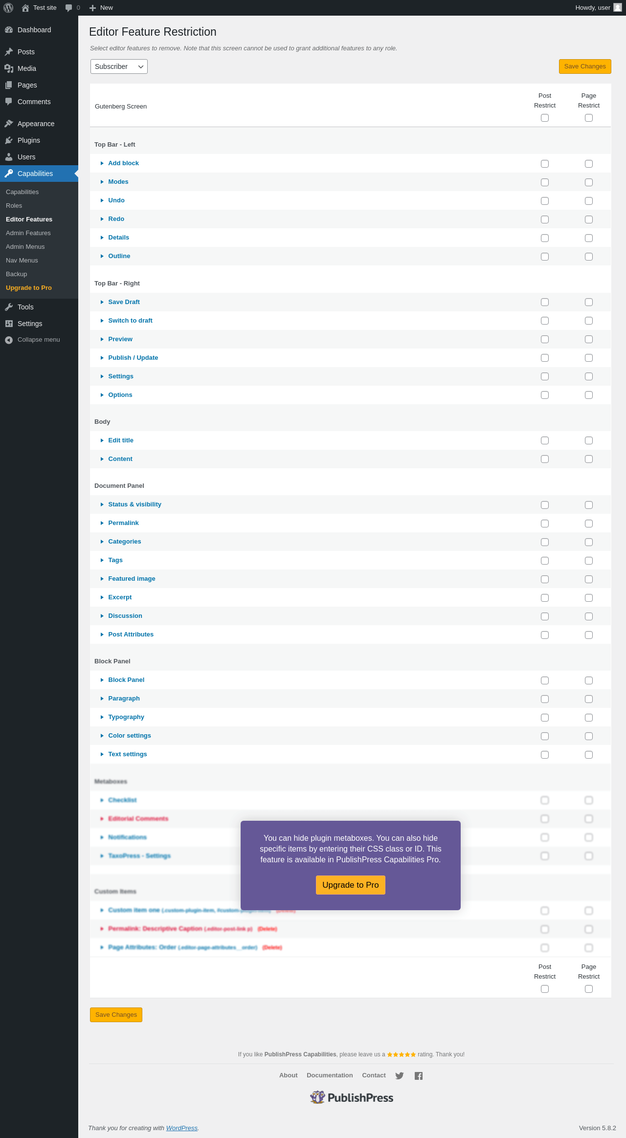Screen dimensions: 626x1138
Task: Click the PublishPress logo in footer
Action: point(352,1097)
